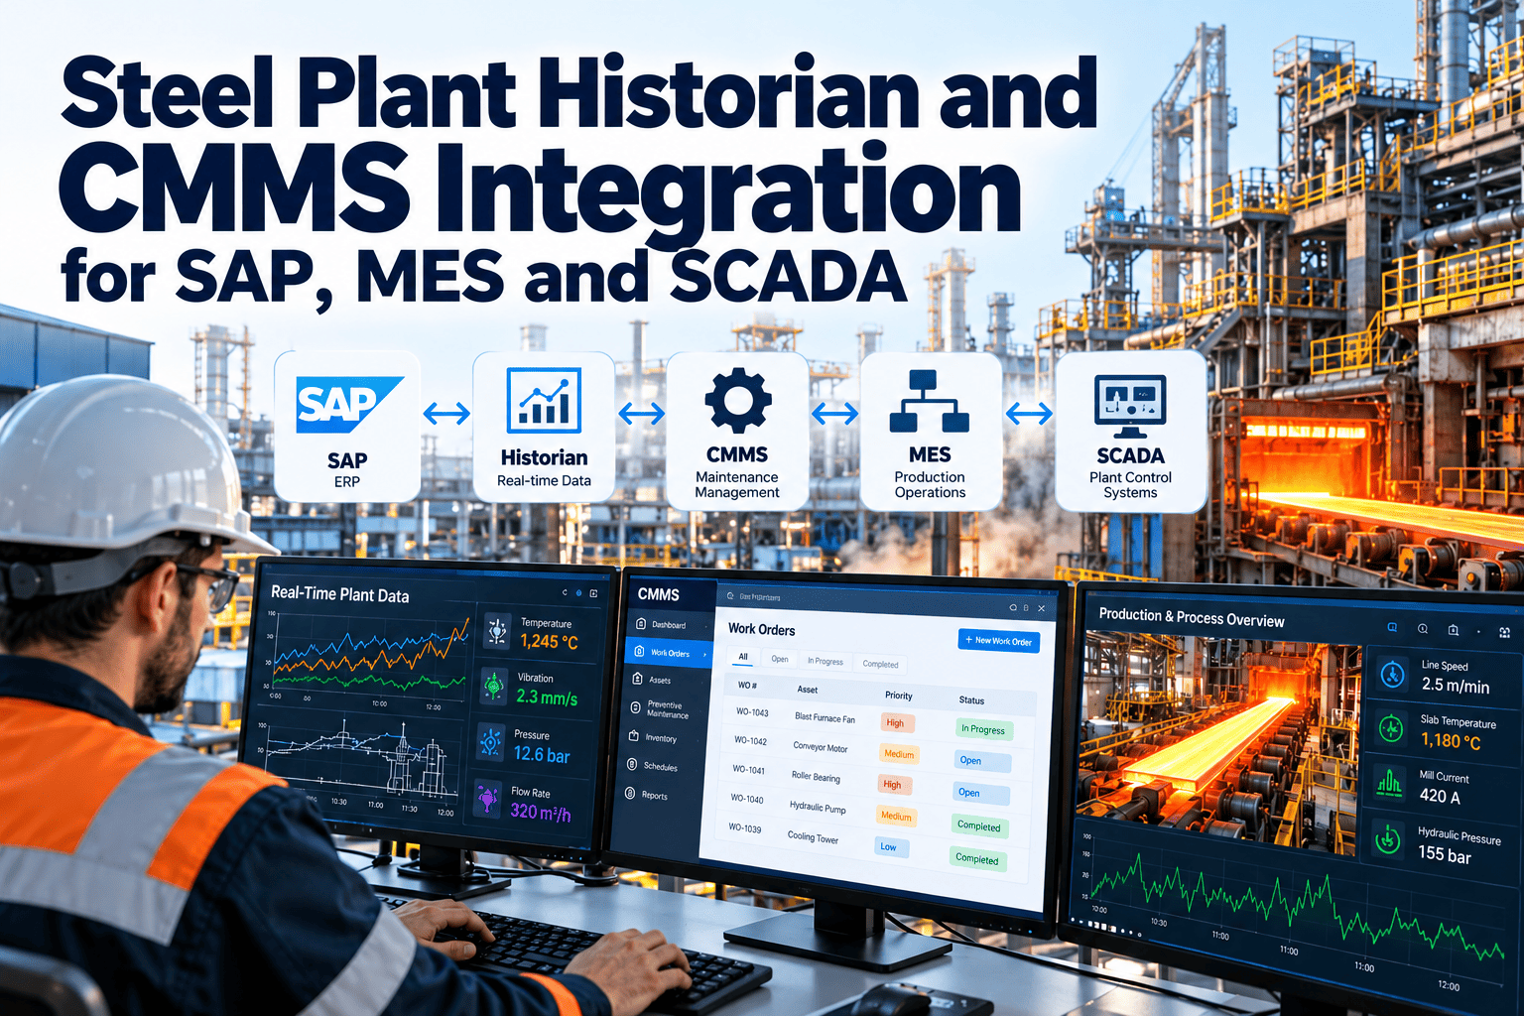Click the Assets icon in CMMS sidebar
Screen dimensions: 1524x1016
[637, 679]
